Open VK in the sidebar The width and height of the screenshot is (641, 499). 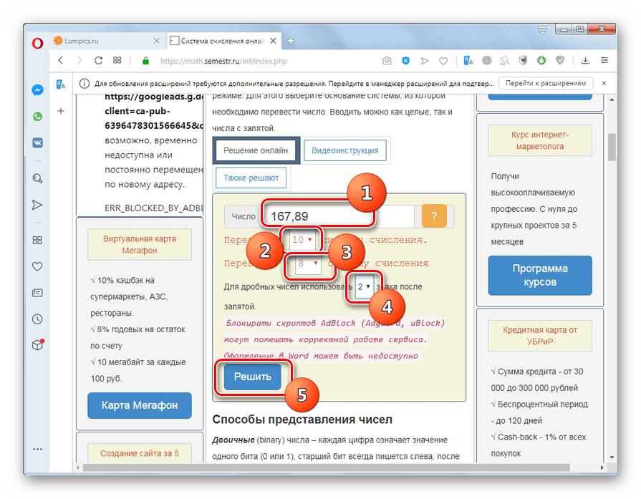click(x=37, y=142)
